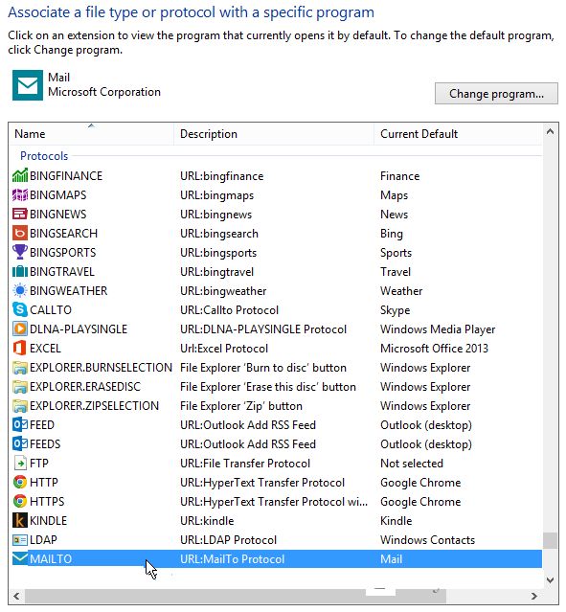Screen dimensions: 566x612
Task: Click the DLNA-PLAYSINGLE media player icon
Action: [x=20, y=329]
